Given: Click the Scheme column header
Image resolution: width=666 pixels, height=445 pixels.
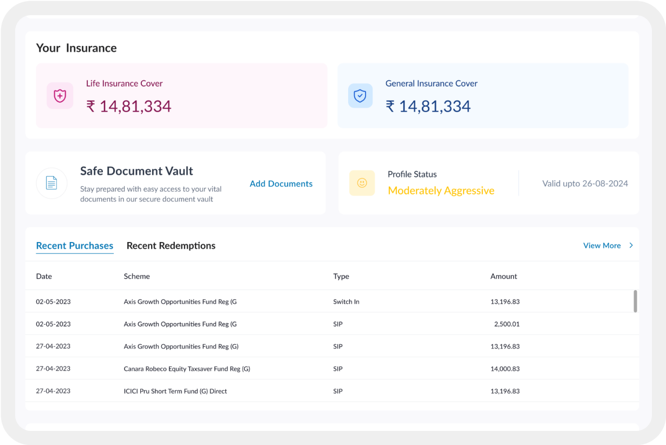Looking at the screenshot, I should tap(136, 276).
